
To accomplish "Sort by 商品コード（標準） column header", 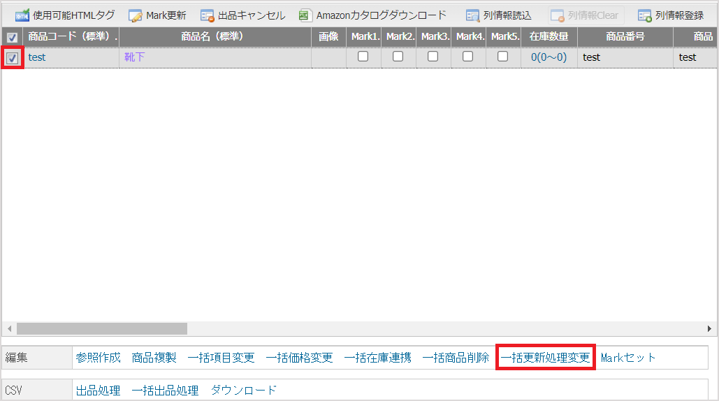I will pyautogui.click(x=71, y=36).
